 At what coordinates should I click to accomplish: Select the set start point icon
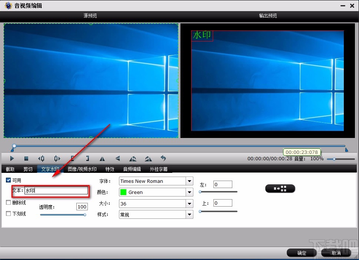click(73, 158)
